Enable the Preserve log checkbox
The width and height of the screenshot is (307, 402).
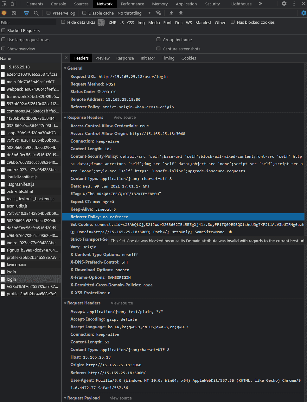tap(48, 13)
